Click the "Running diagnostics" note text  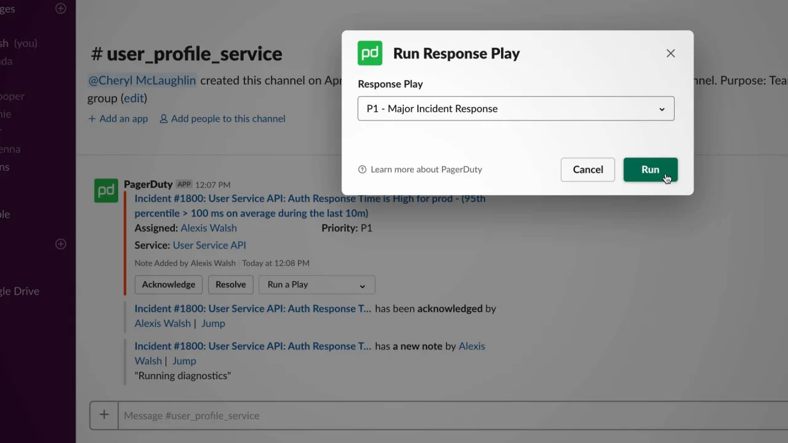[183, 375]
